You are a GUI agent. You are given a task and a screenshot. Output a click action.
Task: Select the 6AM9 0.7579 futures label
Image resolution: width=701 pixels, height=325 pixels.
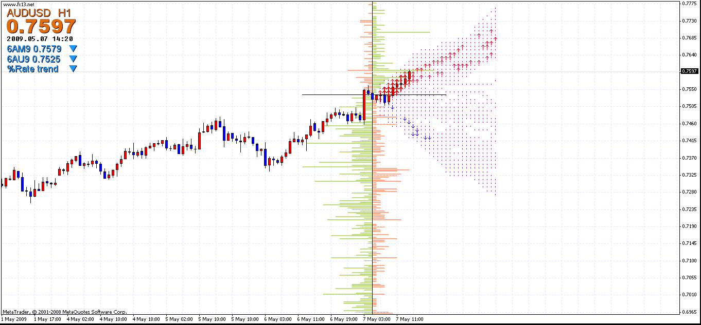tap(34, 49)
